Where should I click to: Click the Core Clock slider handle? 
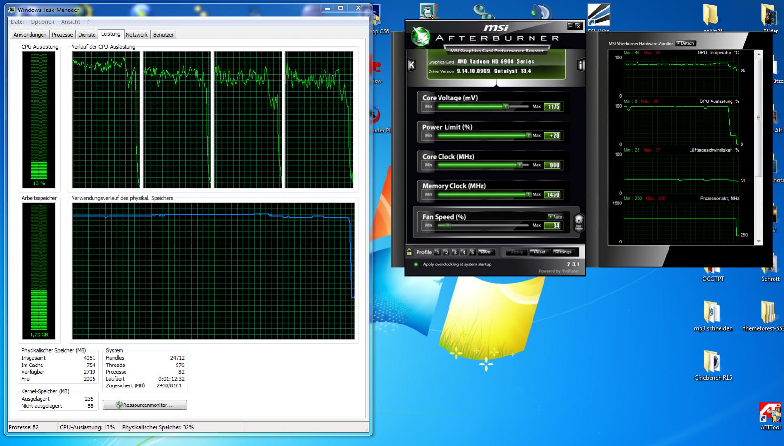(x=519, y=165)
